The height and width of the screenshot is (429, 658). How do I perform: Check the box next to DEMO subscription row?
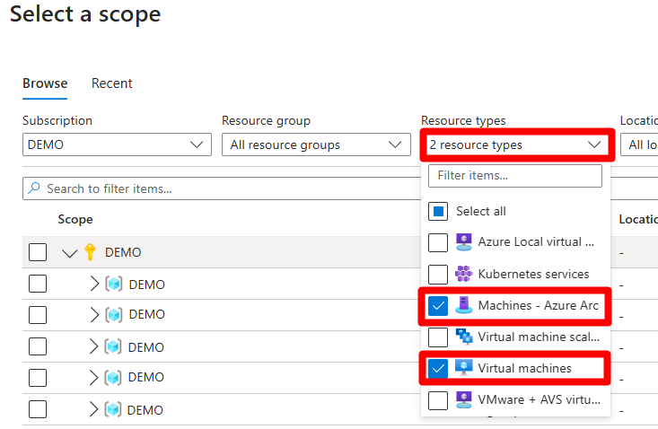(38, 252)
